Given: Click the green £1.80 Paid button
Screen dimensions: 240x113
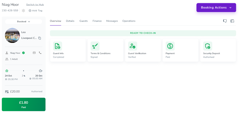Looking at the screenshot, I should [24, 105].
